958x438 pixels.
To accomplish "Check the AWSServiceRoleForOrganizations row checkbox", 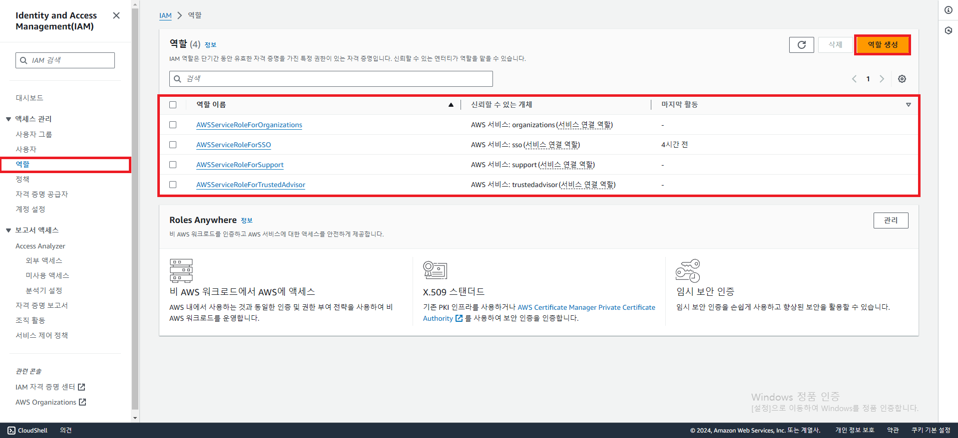I will coord(173,125).
